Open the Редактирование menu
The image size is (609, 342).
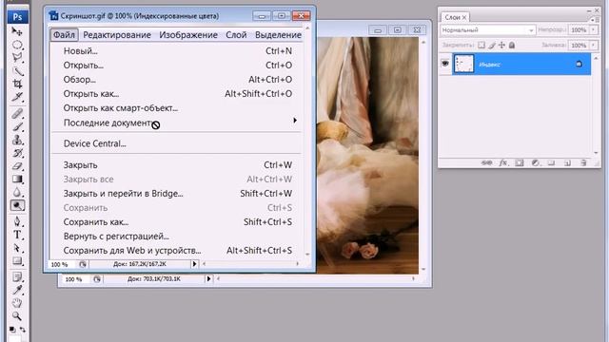117,35
